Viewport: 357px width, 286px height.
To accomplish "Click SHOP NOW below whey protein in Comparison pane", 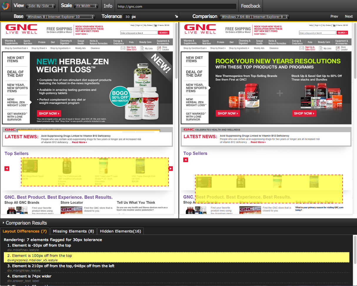I will (228, 113).
